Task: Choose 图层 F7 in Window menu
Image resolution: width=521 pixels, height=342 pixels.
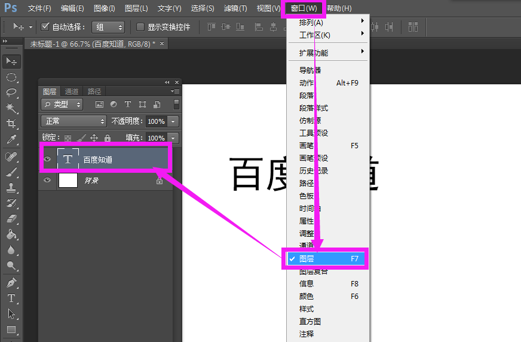Action: click(327, 258)
